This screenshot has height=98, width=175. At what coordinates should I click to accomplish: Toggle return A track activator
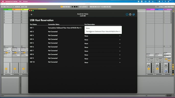click(148, 69)
